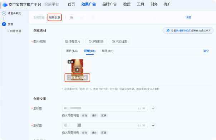Insert 城市 word pack under 副标题
This screenshot has height=140, width=216.
[94, 133]
